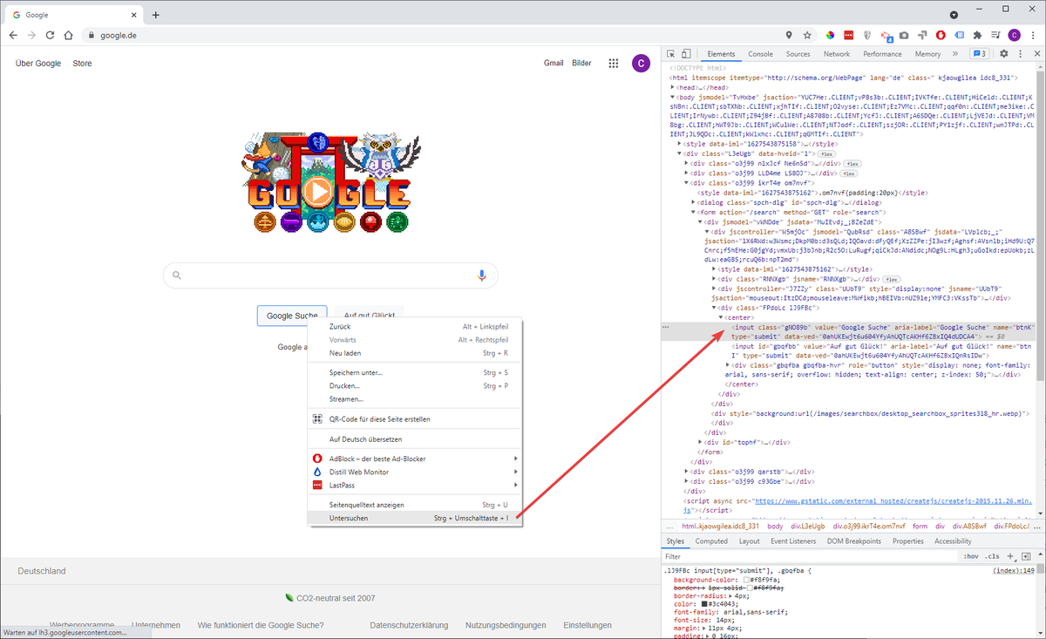Open the Bilder link
This screenshot has height=639, width=1046.
tap(581, 63)
